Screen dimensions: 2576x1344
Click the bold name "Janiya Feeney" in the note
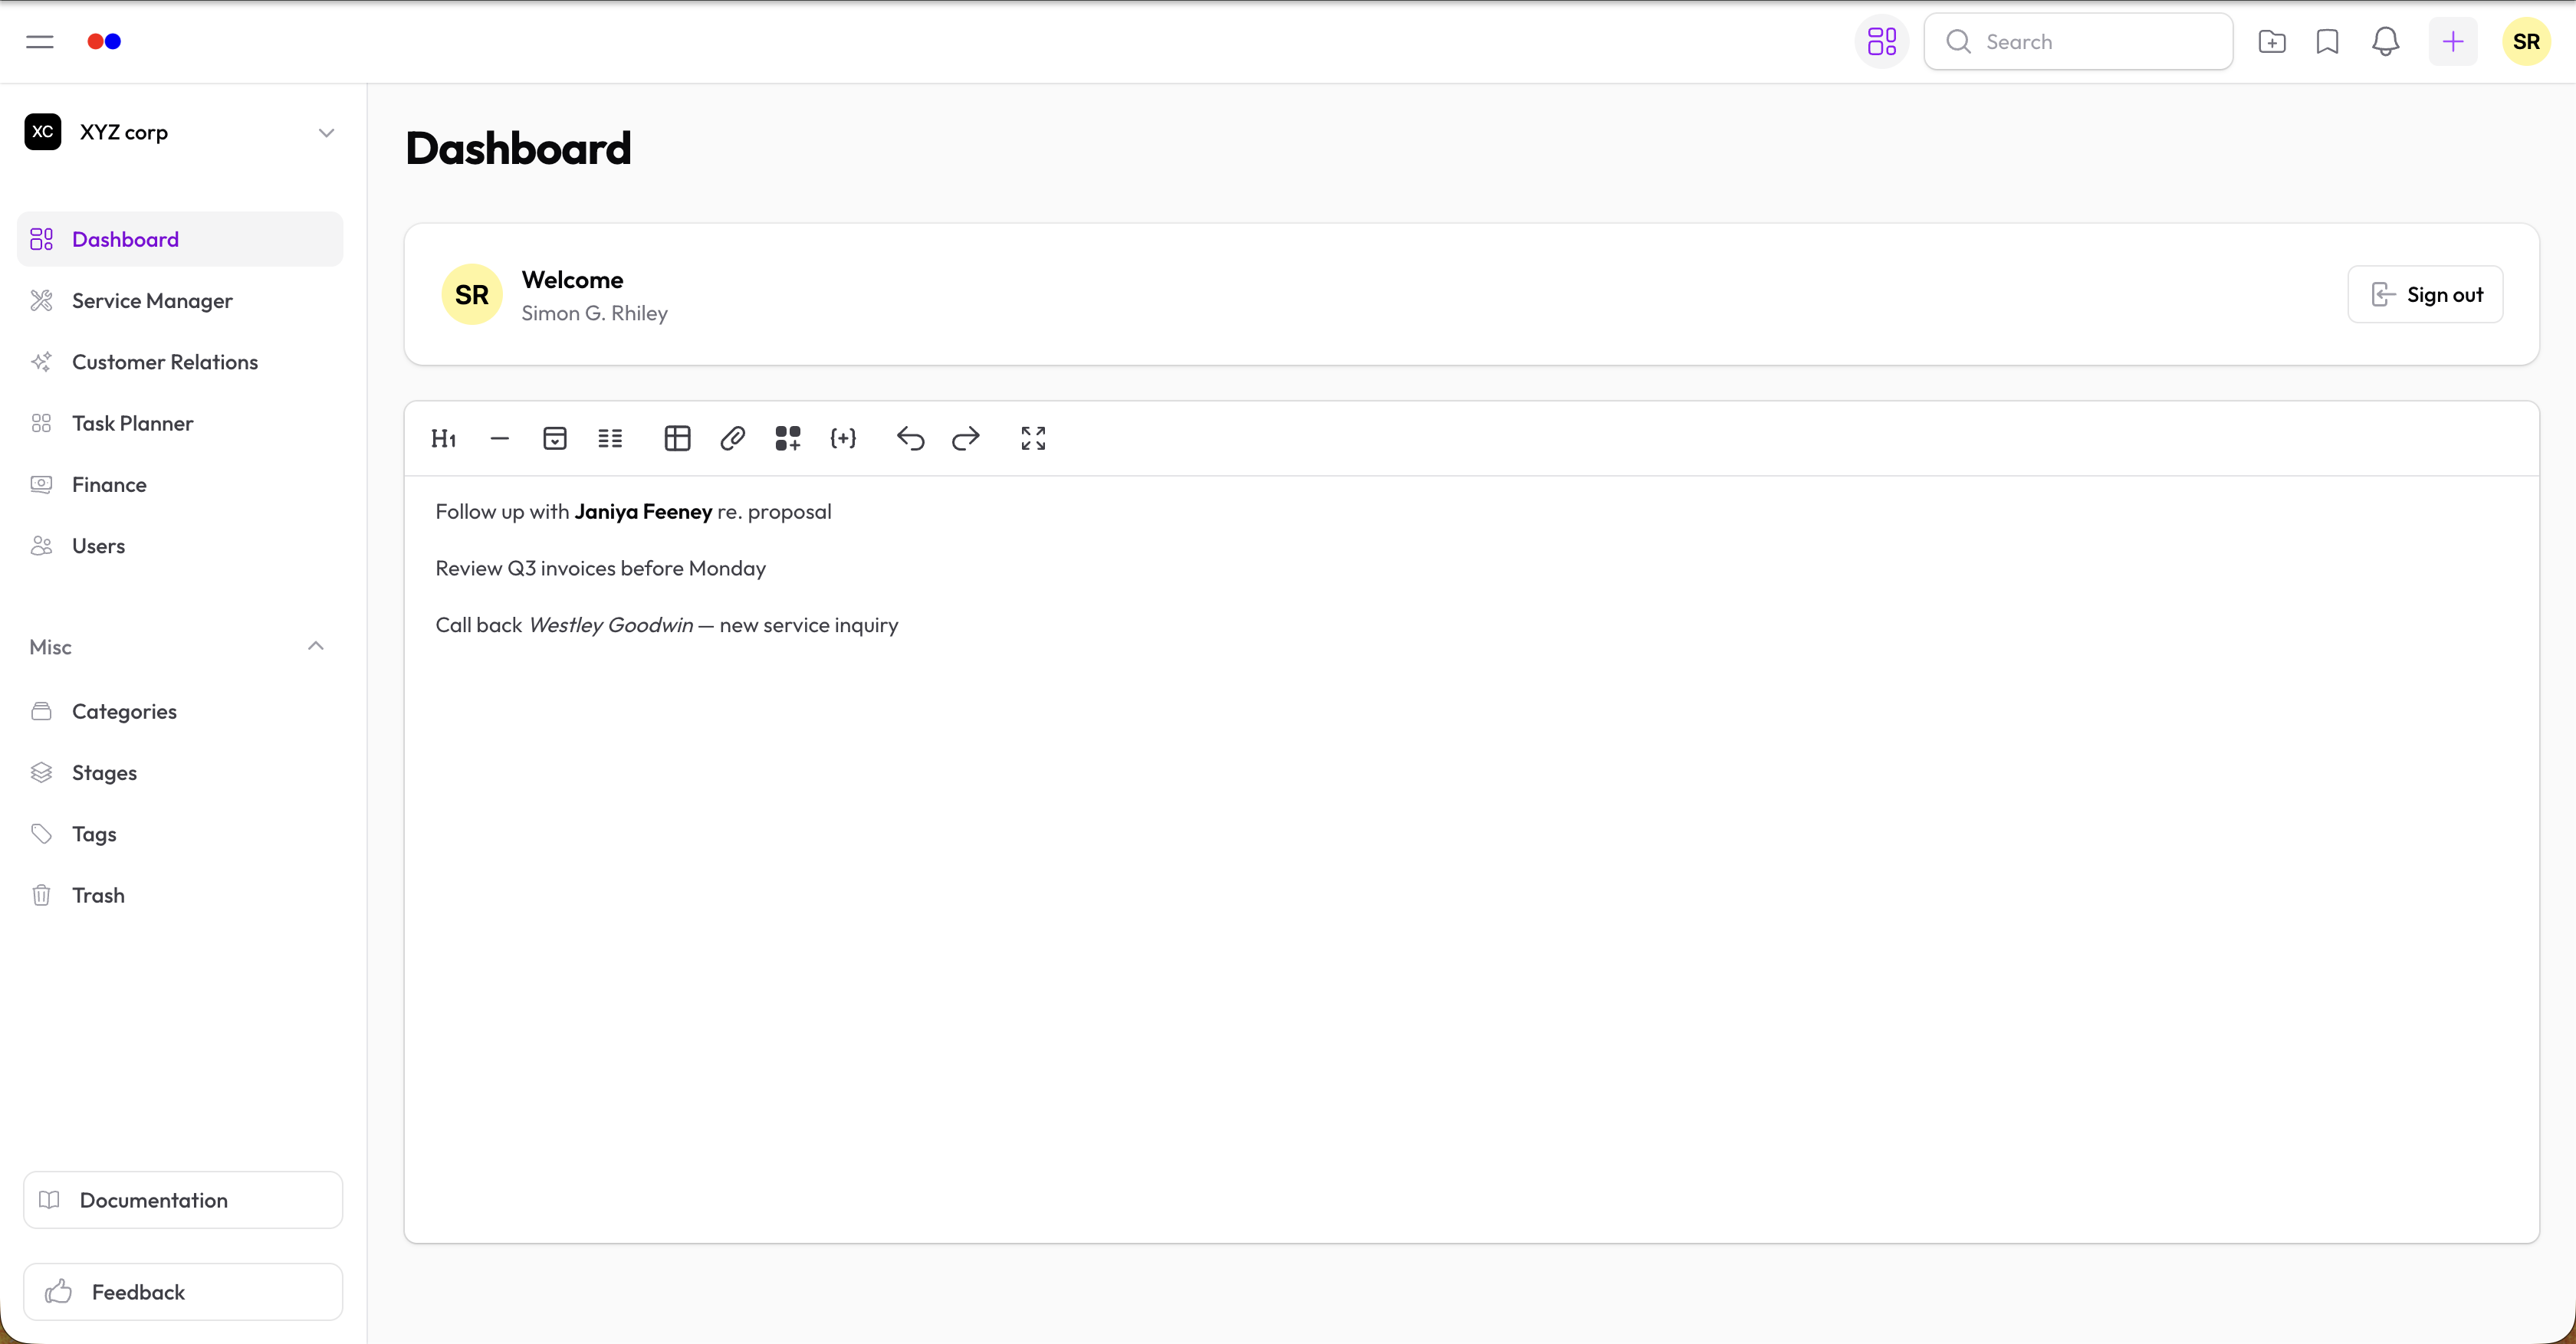coord(643,512)
